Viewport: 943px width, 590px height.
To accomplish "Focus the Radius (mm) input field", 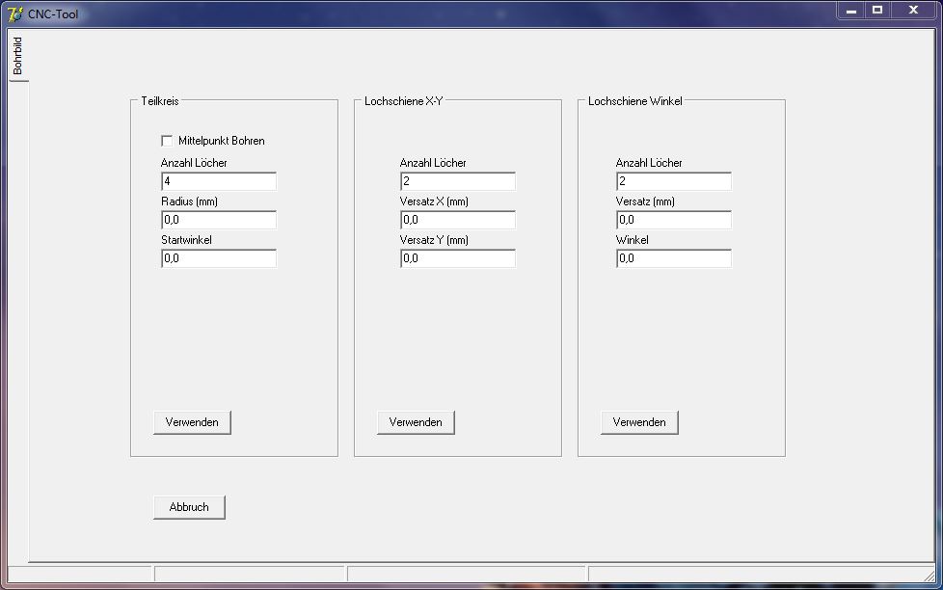I will 219,220.
